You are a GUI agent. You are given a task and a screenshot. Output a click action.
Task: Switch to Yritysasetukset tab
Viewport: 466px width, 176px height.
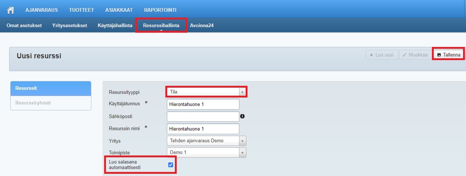pyautogui.click(x=70, y=26)
